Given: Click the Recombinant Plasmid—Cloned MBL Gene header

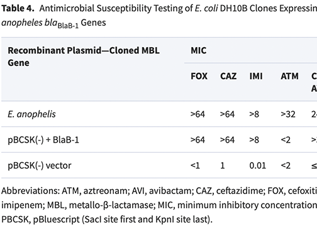Looking at the screenshot, I should 84,57.
